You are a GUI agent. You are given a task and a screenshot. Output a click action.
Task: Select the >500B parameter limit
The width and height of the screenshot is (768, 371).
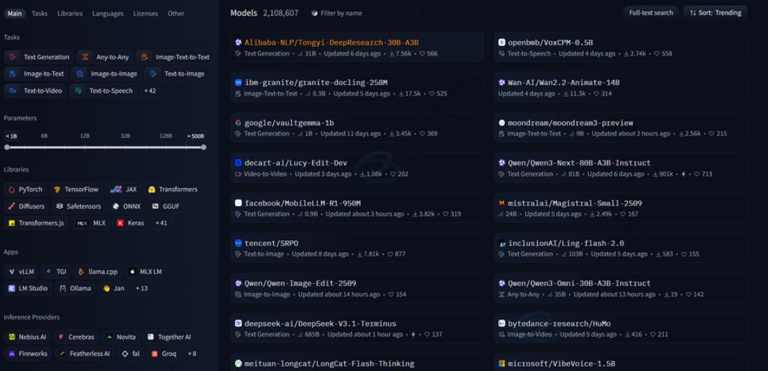195,136
